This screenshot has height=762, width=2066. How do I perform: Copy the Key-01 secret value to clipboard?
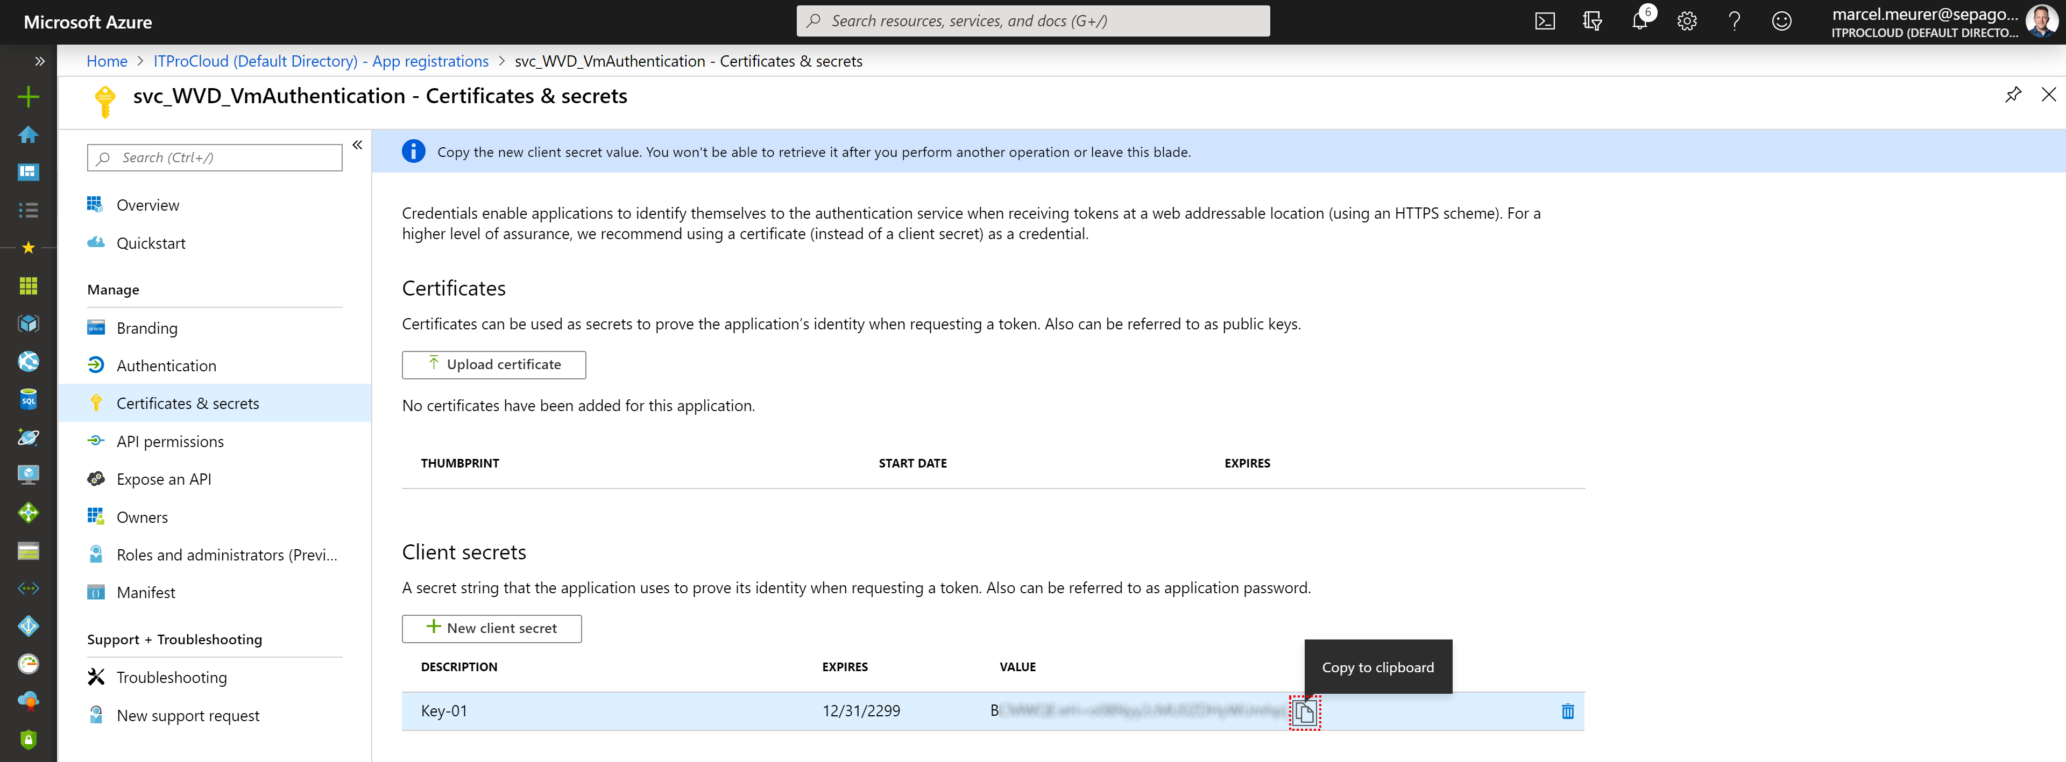click(x=1304, y=711)
